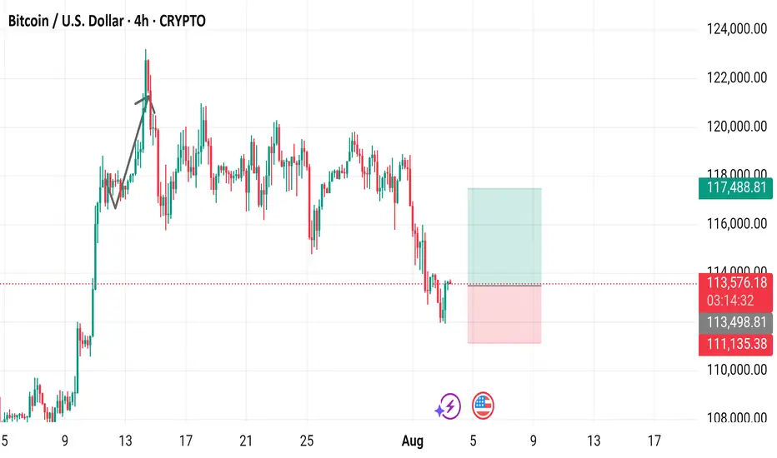Click the gray 113,498.81 entry price label
Image resolution: width=777 pixels, height=458 pixels.
coord(735,323)
